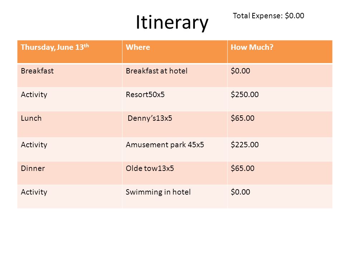Click the Breakfast at hotel cell

(175, 75)
